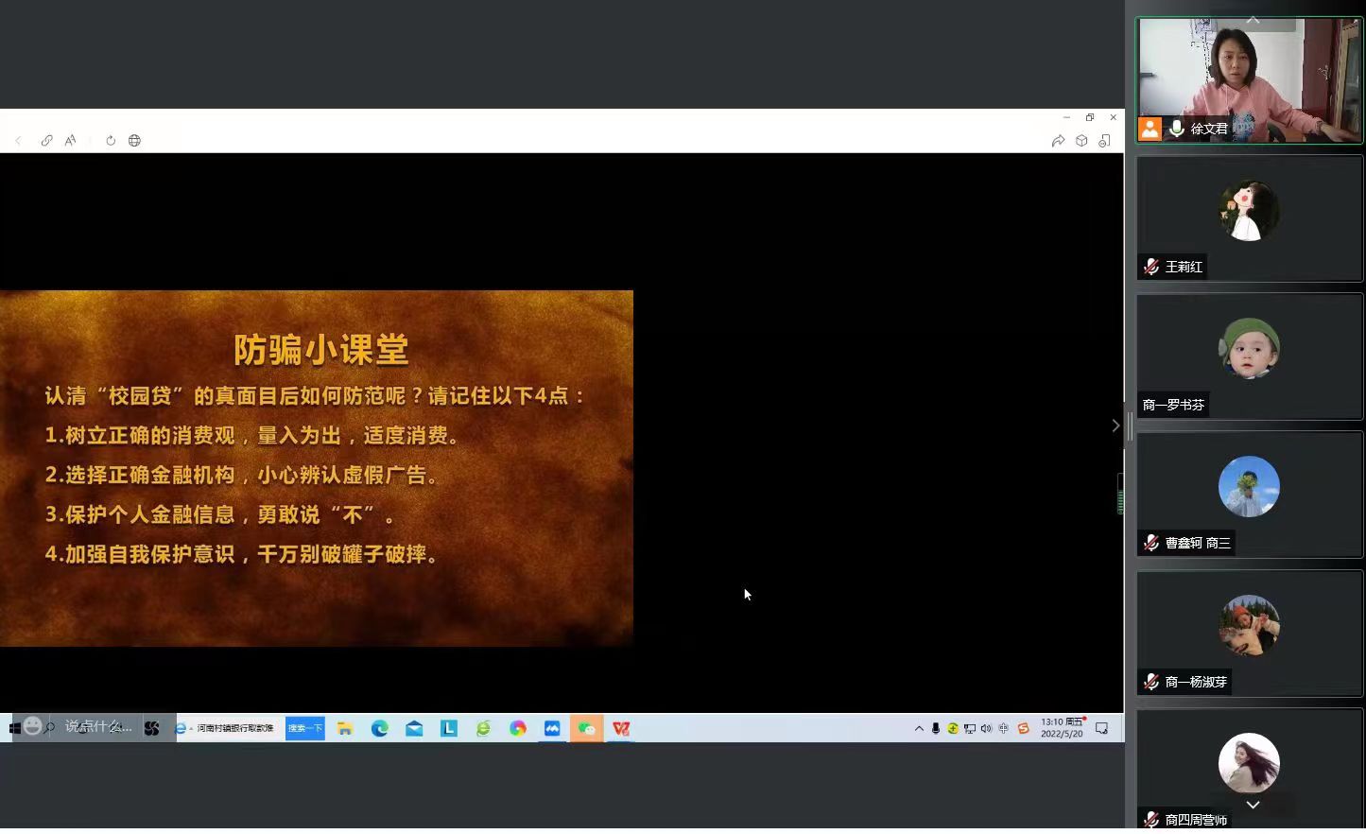Screen dimensions: 1366x834
Task: Click the font size icon in toolbar
Action: pyautogui.click(x=70, y=141)
